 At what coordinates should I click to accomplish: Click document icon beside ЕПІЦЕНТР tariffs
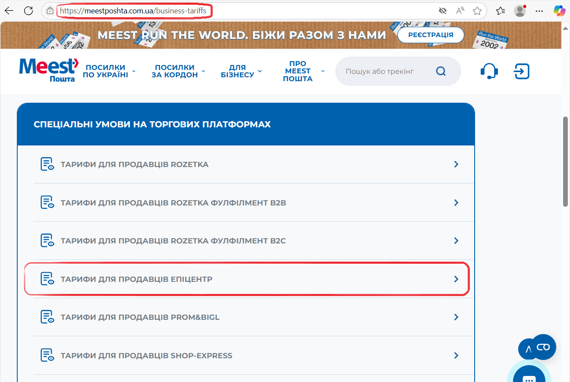[x=47, y=279]
